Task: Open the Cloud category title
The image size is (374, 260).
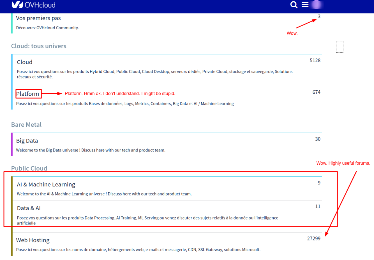Action: [25, 62]
